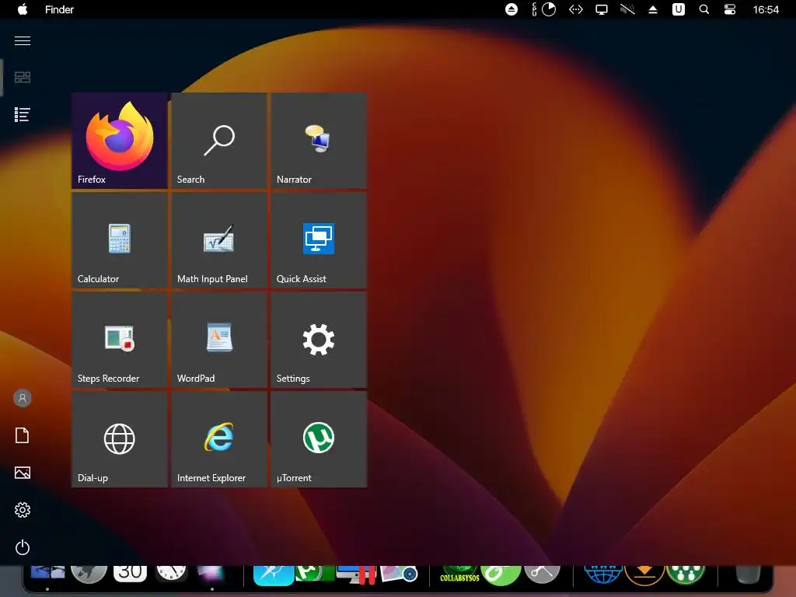The image size is (796, 597).
Task: Open the Finder menu
Action: pyautogui.click(x=59, y=9)
